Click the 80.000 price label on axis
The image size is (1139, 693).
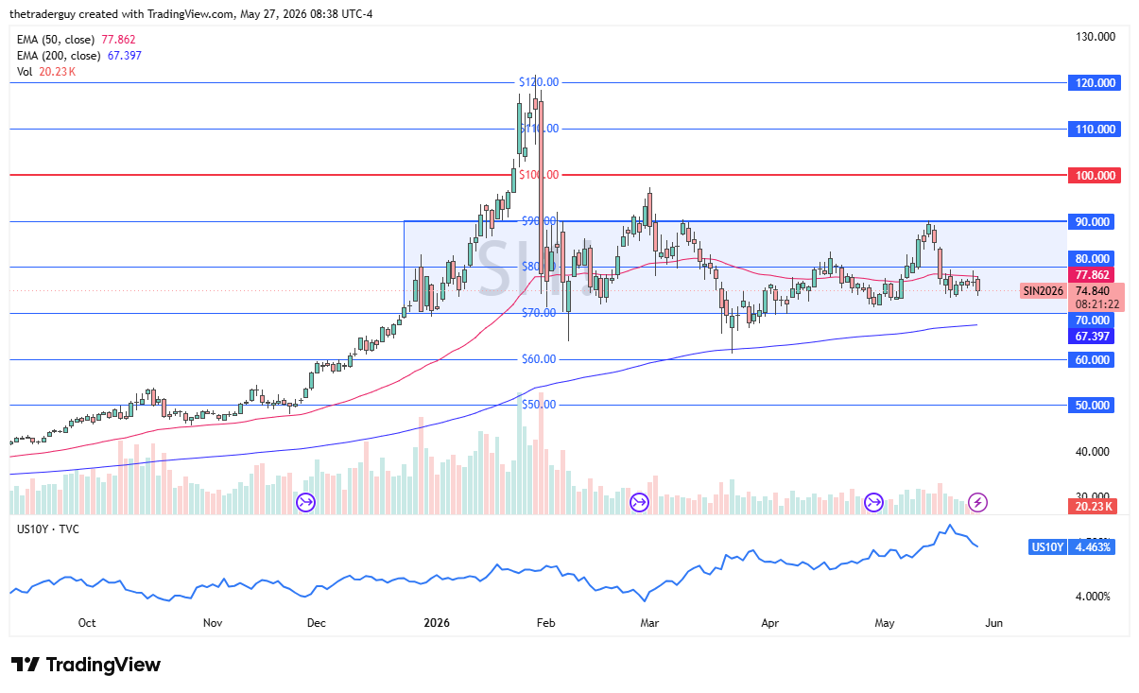click(x=1093, y=258)
